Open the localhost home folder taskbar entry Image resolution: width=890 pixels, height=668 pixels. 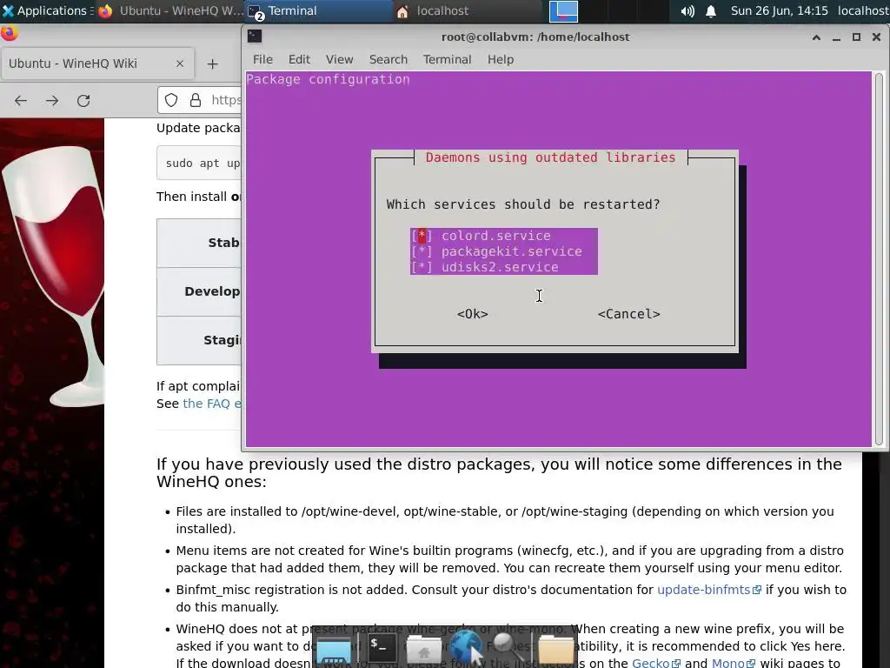pos(466,10)
